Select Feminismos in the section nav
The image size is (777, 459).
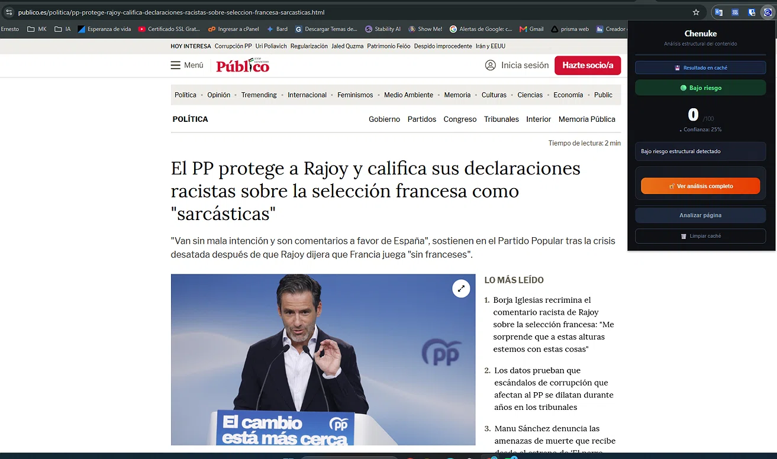(355, 95)
